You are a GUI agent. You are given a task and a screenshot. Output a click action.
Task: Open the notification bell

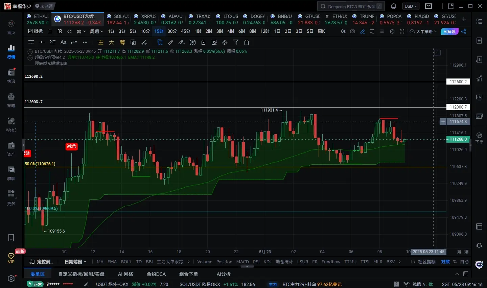[x=394, y=6]
